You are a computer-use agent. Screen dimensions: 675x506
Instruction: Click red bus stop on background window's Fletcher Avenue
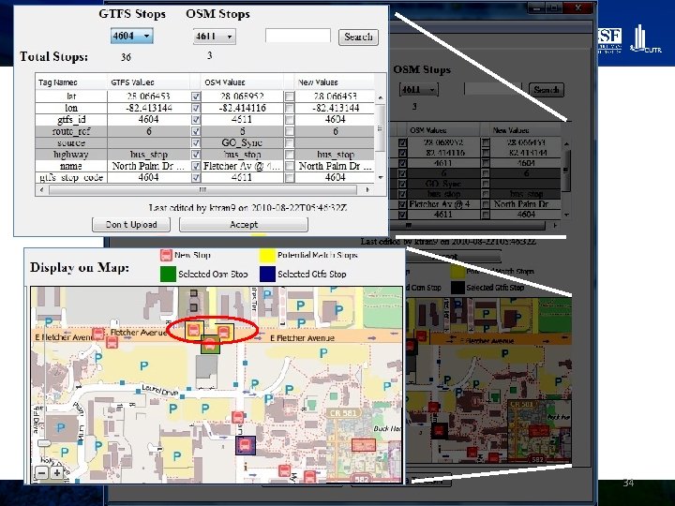[x=422, y=336]
